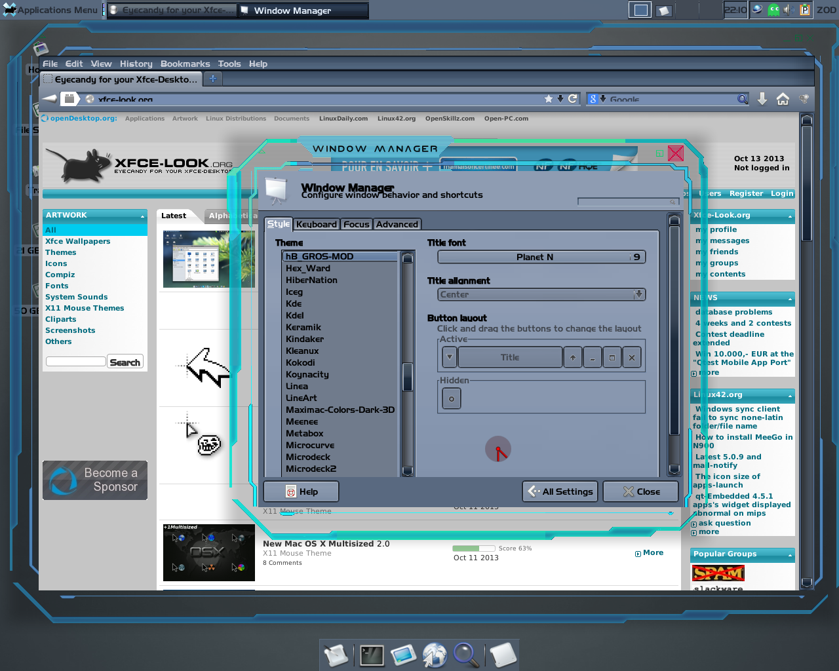Select the second workspace in the switcher
The height and width of the screenshot is (671, 839).
coord(664,10)
